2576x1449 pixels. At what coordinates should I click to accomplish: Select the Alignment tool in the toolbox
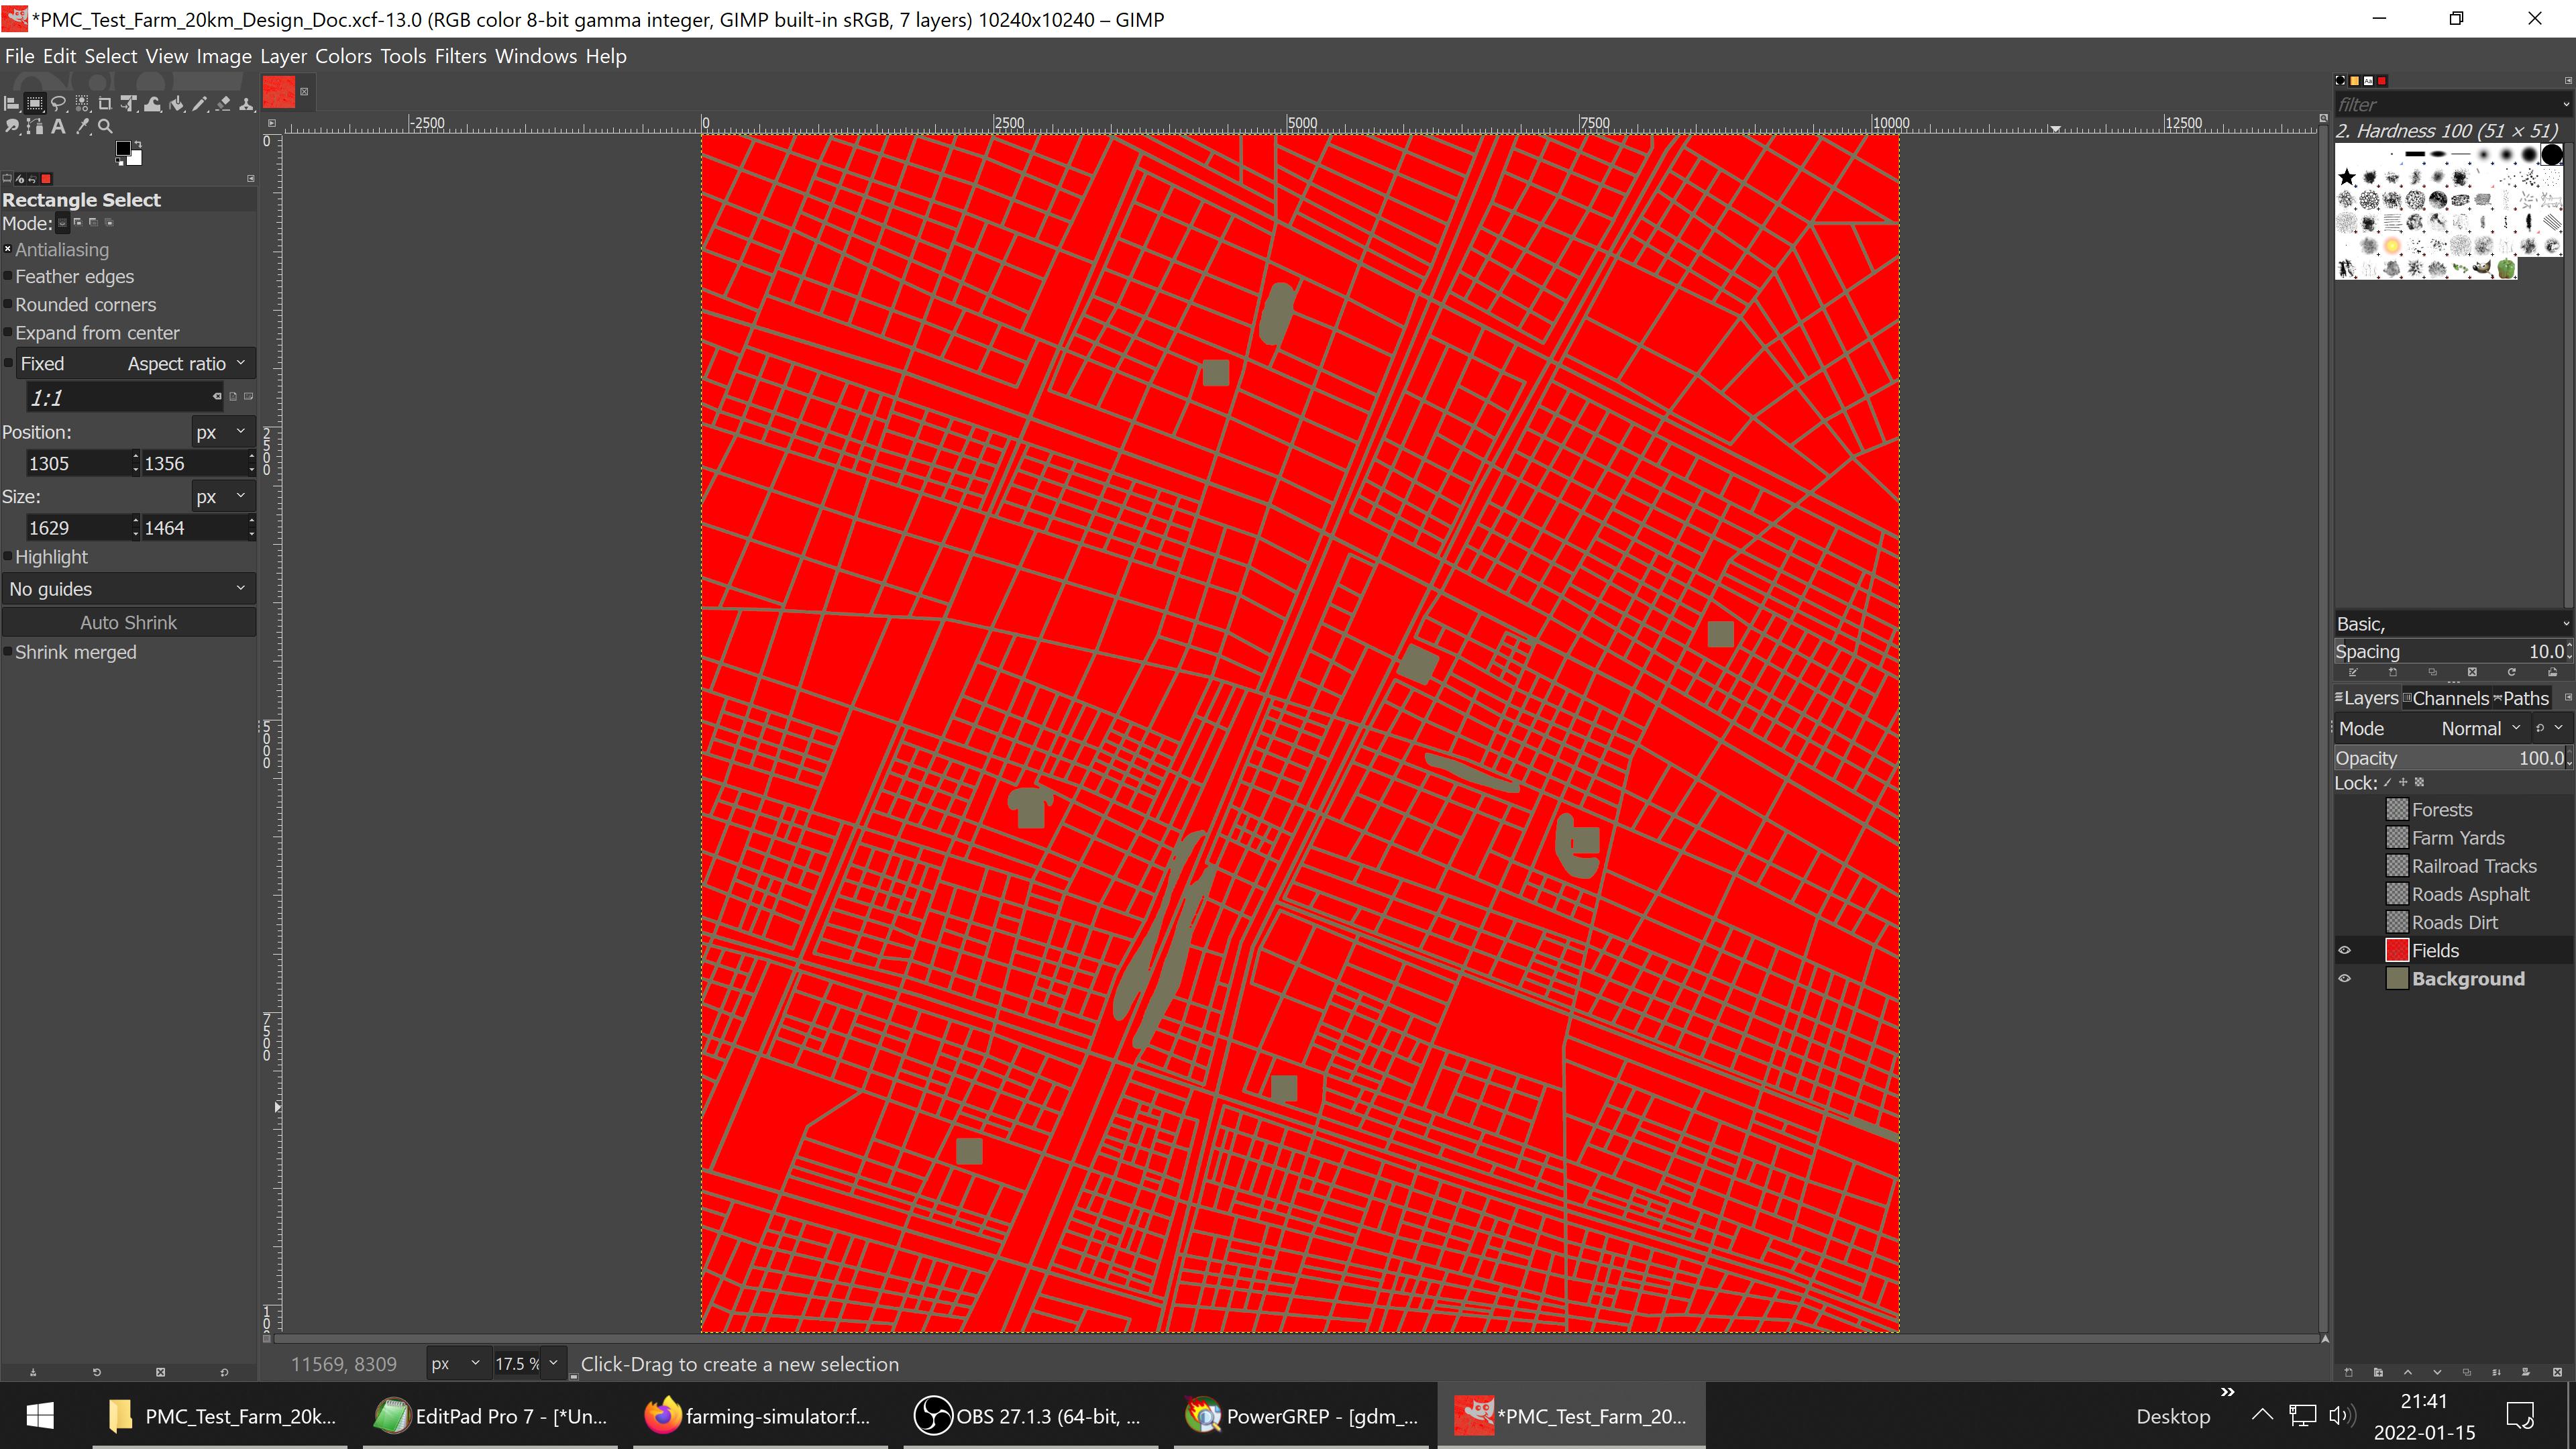coord(11,103)
